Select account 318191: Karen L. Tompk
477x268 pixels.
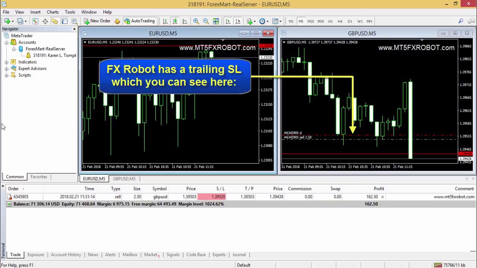[54, 55]
